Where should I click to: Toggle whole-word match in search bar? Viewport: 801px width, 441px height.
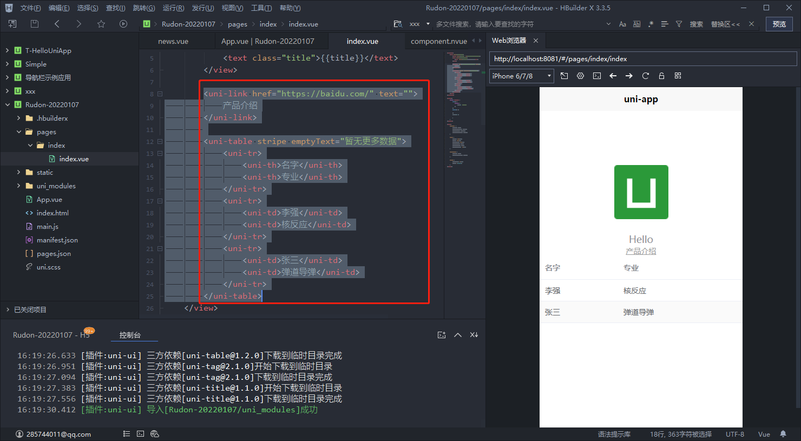(636, 24)
